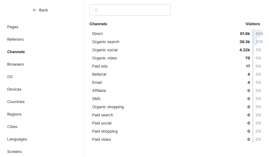
Task: Go to the OS section
Action: point(10,77)
